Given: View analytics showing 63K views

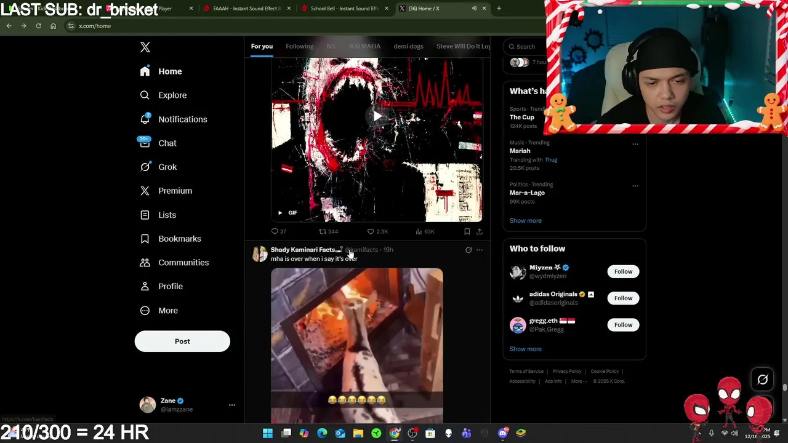Looking at the screenshot, I should tap(425, 231).
